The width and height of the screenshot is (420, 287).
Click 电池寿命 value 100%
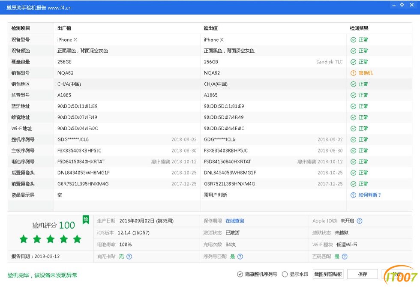point(125,245)
